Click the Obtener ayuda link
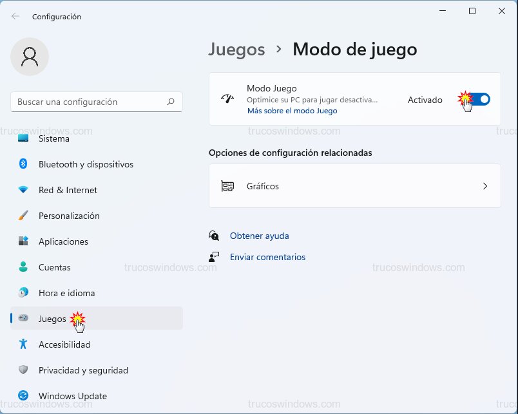Image resolution: width=518 pixels, height=414 pixels. tap(259, 236)
